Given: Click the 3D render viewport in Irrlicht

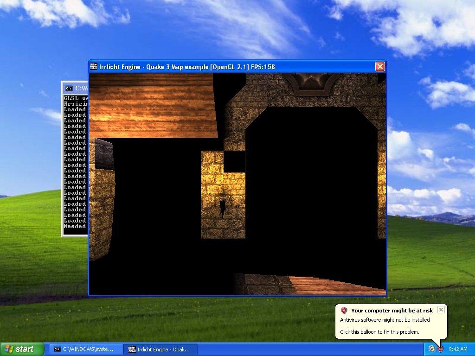Looking at the screenshot, I should click(x=237, y=184).
